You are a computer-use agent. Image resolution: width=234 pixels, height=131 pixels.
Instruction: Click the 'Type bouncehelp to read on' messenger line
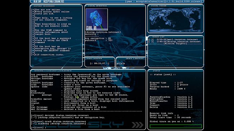pyautogui.click(x=51, y=24)
